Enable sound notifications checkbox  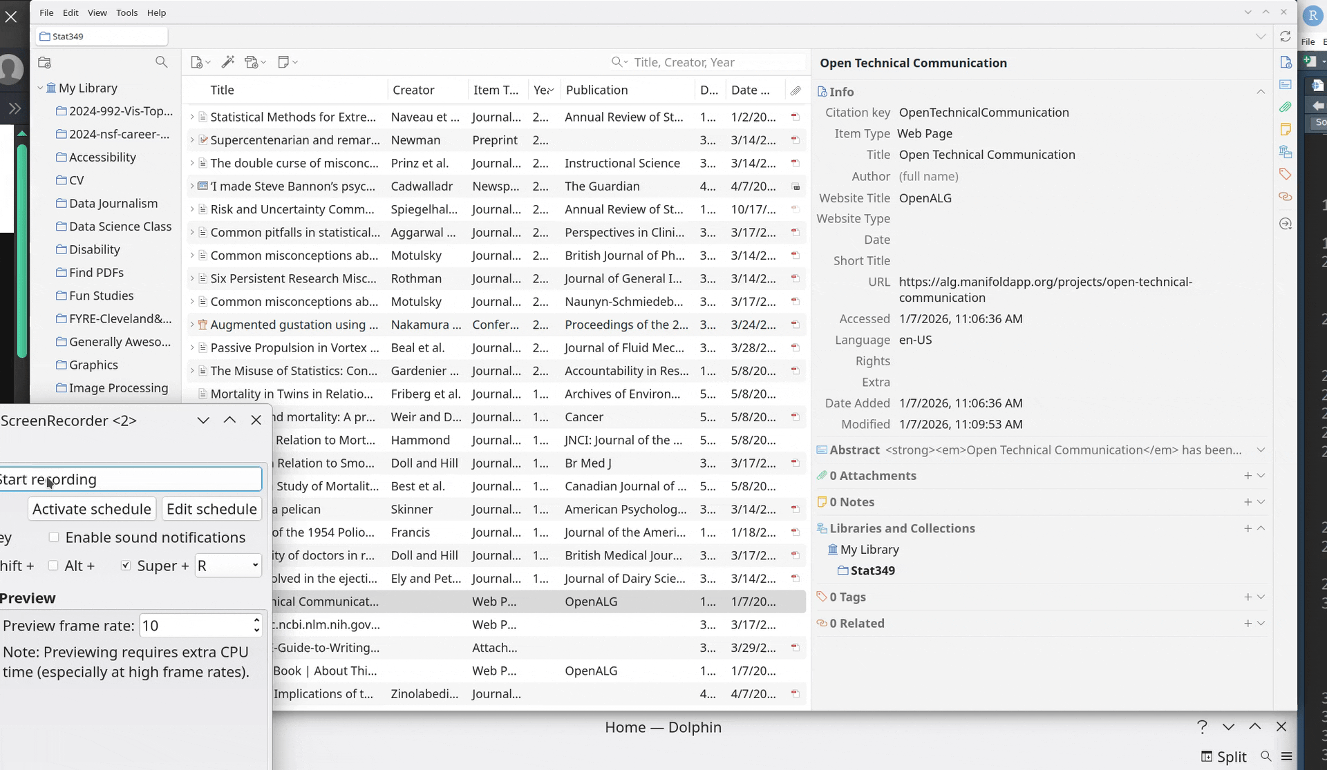click(x=54, y=537)
